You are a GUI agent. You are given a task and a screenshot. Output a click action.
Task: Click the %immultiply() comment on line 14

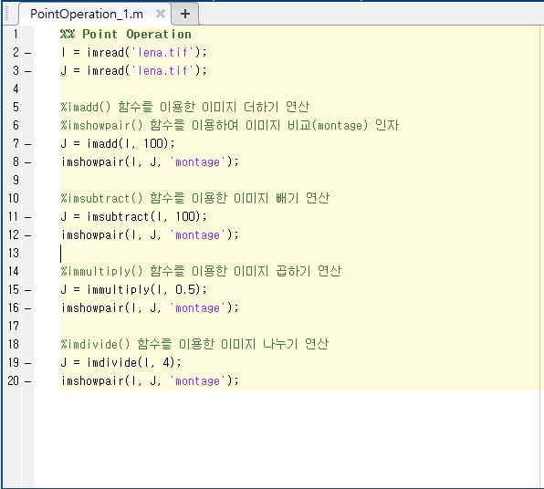click(201, 271)
